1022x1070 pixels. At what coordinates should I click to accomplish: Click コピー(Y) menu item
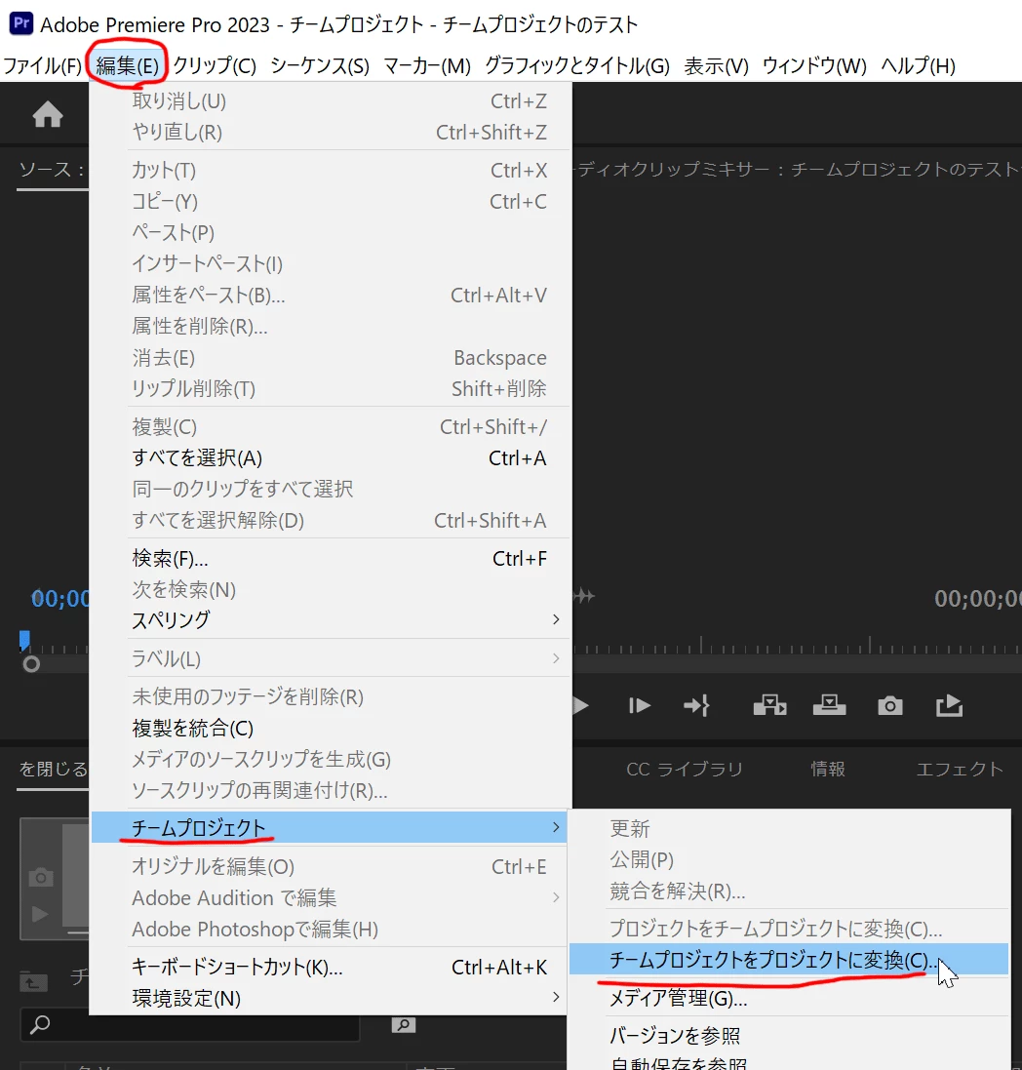(x=331, y=201)
